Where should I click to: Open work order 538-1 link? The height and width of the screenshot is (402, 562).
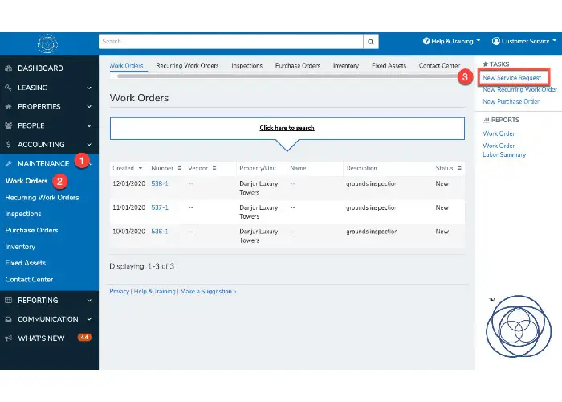tap(159, 183)
